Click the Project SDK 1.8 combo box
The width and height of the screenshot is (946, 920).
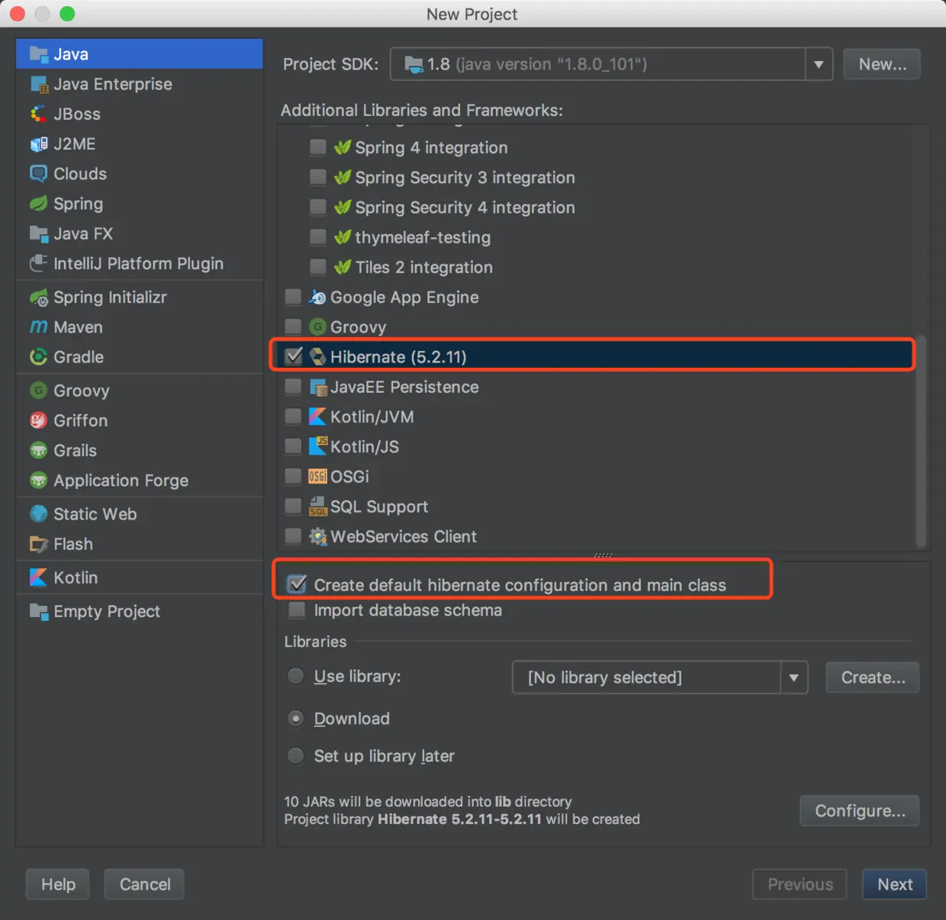(x=611, y=64)
